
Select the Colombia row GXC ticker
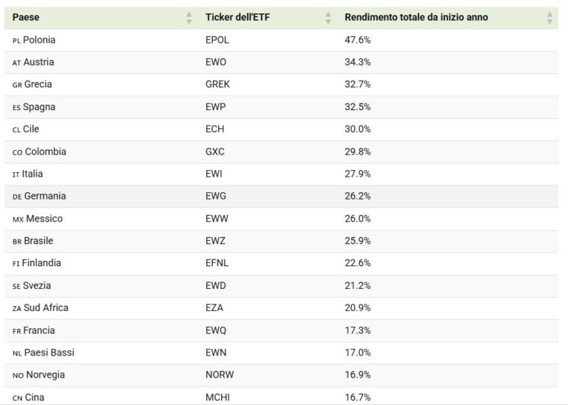(214, 152)
